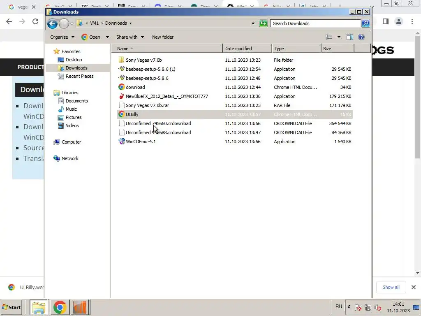This screenshot has width=421, height=316.
Task: Open the Organize dropdown menu
Action: [x=62, y=37]
